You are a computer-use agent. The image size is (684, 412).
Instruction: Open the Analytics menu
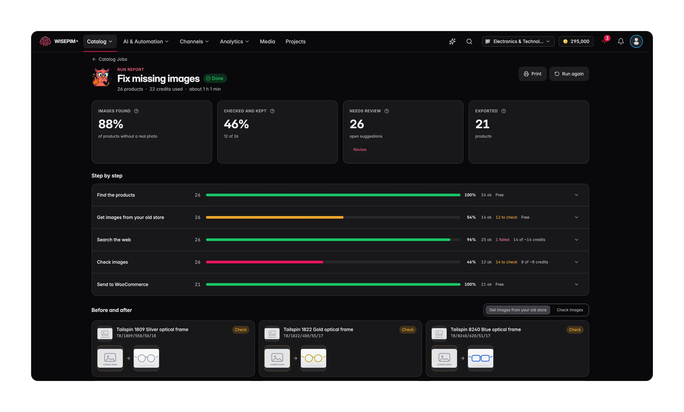click(x=234, y=42)
